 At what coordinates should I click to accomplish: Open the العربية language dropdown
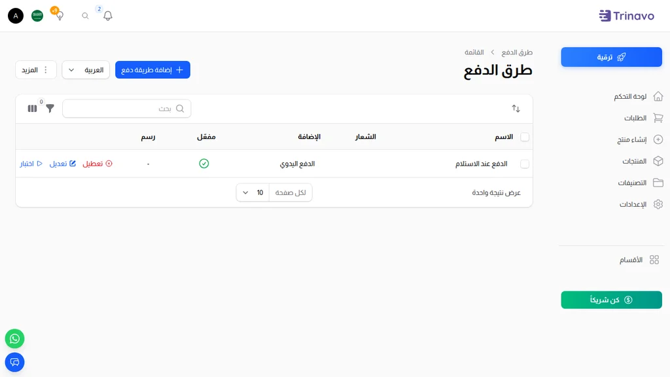pyautogui.click(x=86, y=69)
